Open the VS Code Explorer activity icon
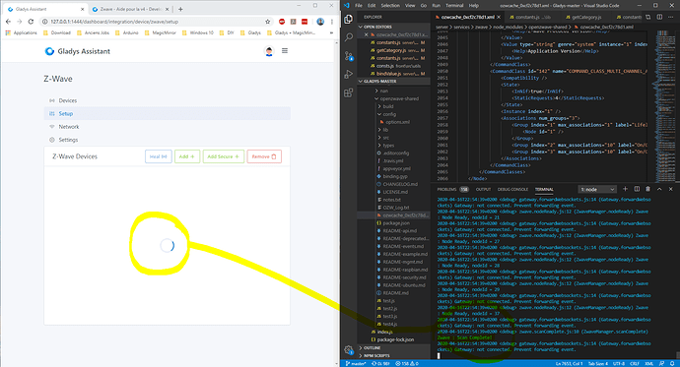The width and height of the screenshot is (680, 367). [348, 19]
